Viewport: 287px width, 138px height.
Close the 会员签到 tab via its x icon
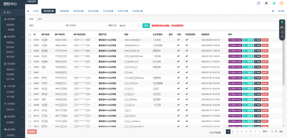click(x=112, y=11)
